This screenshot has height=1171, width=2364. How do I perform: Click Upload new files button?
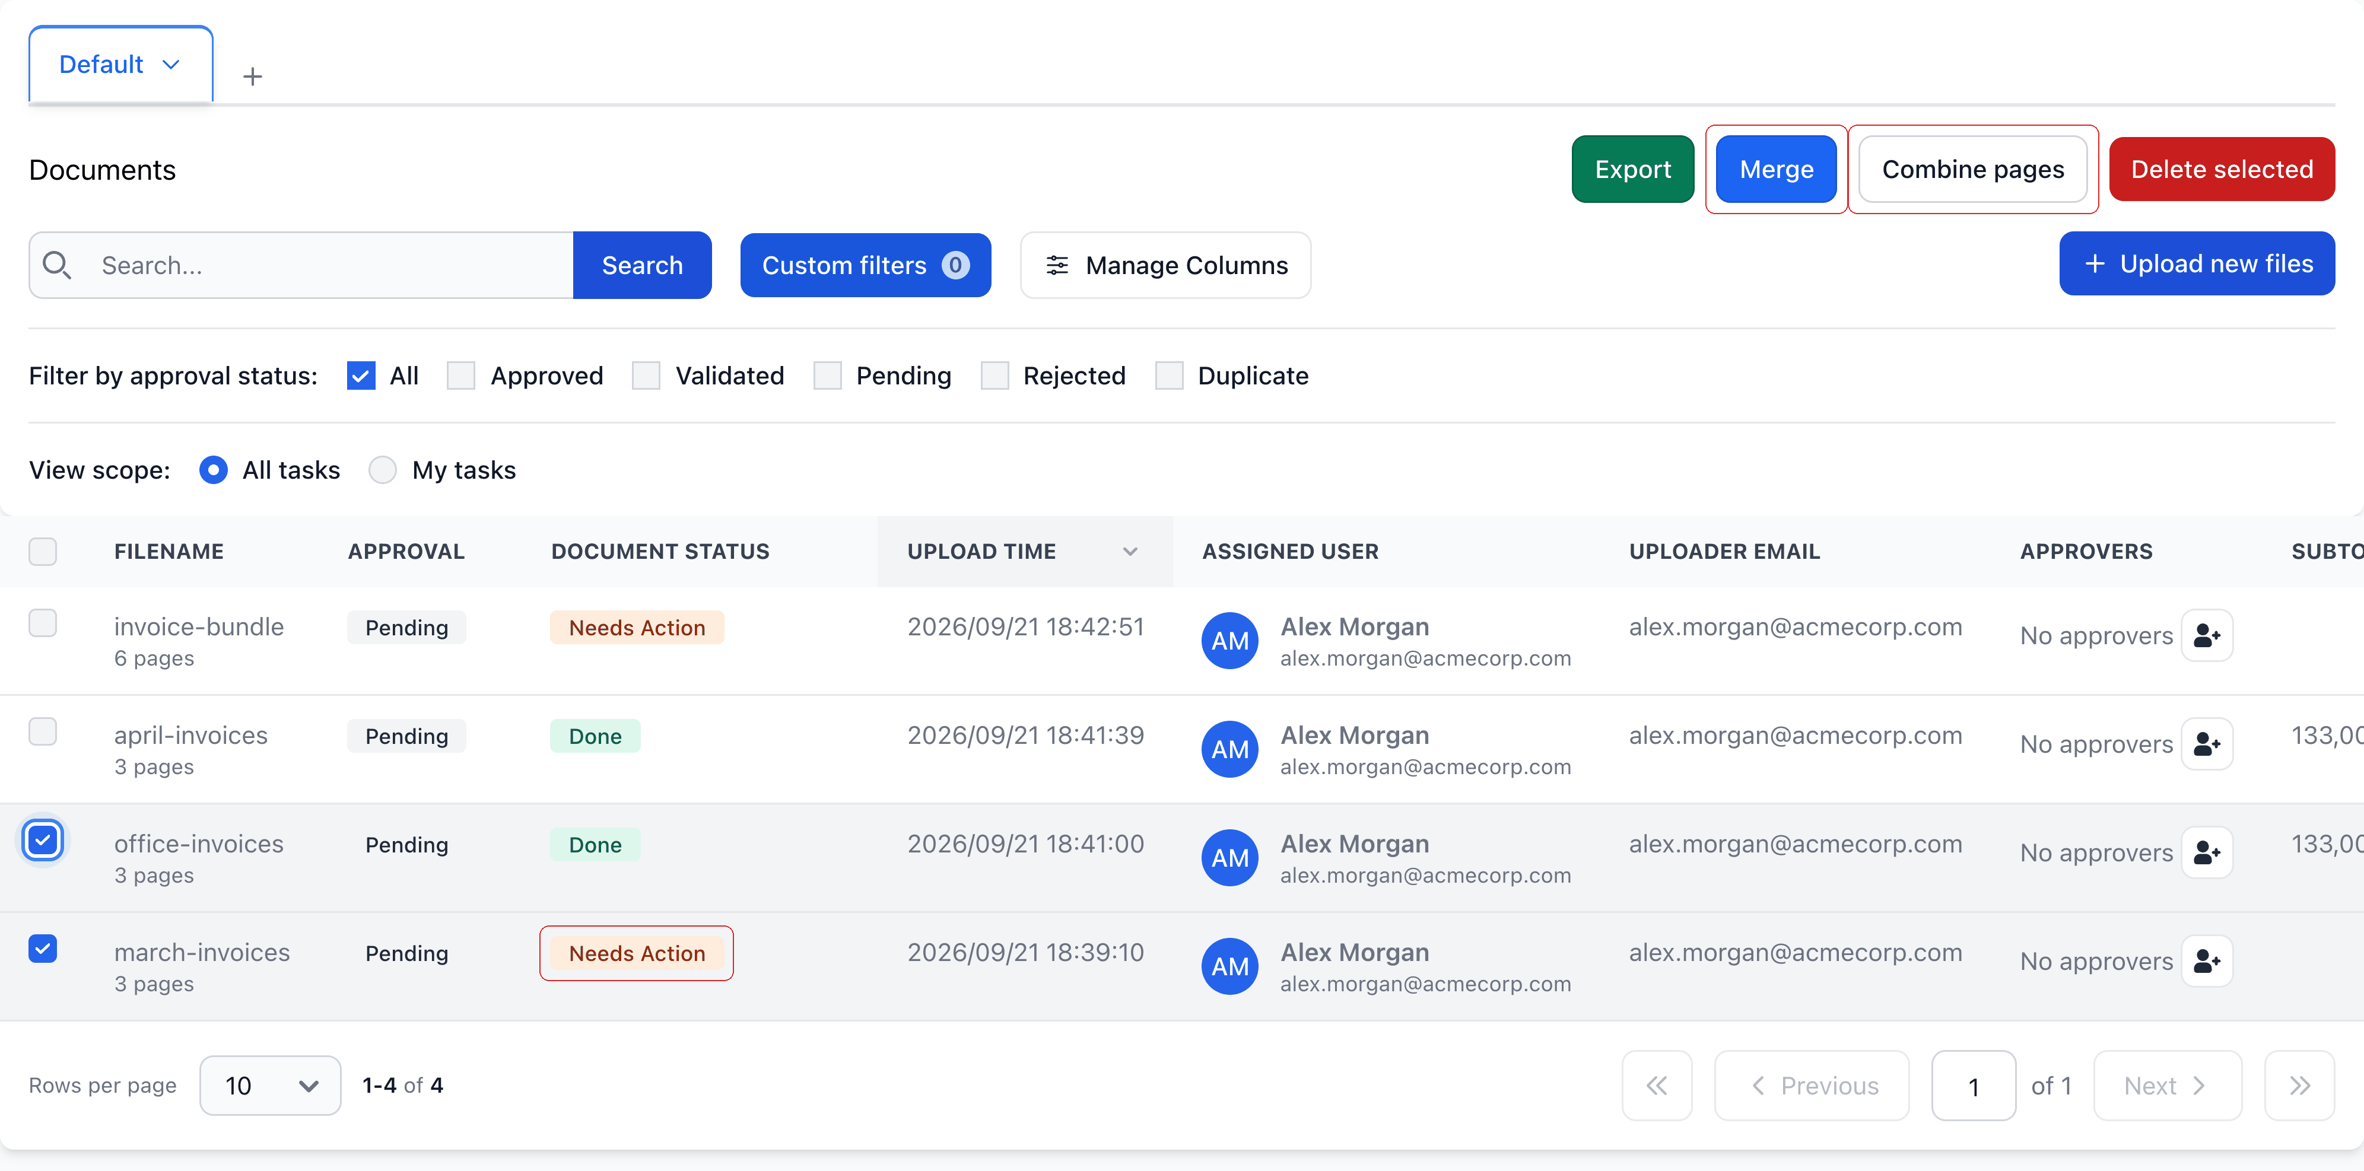pos(2197,263)
